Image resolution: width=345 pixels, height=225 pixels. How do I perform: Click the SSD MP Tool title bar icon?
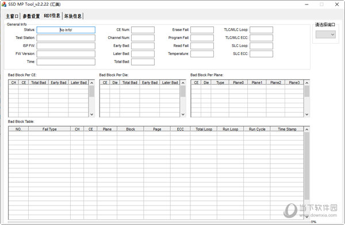4,4
